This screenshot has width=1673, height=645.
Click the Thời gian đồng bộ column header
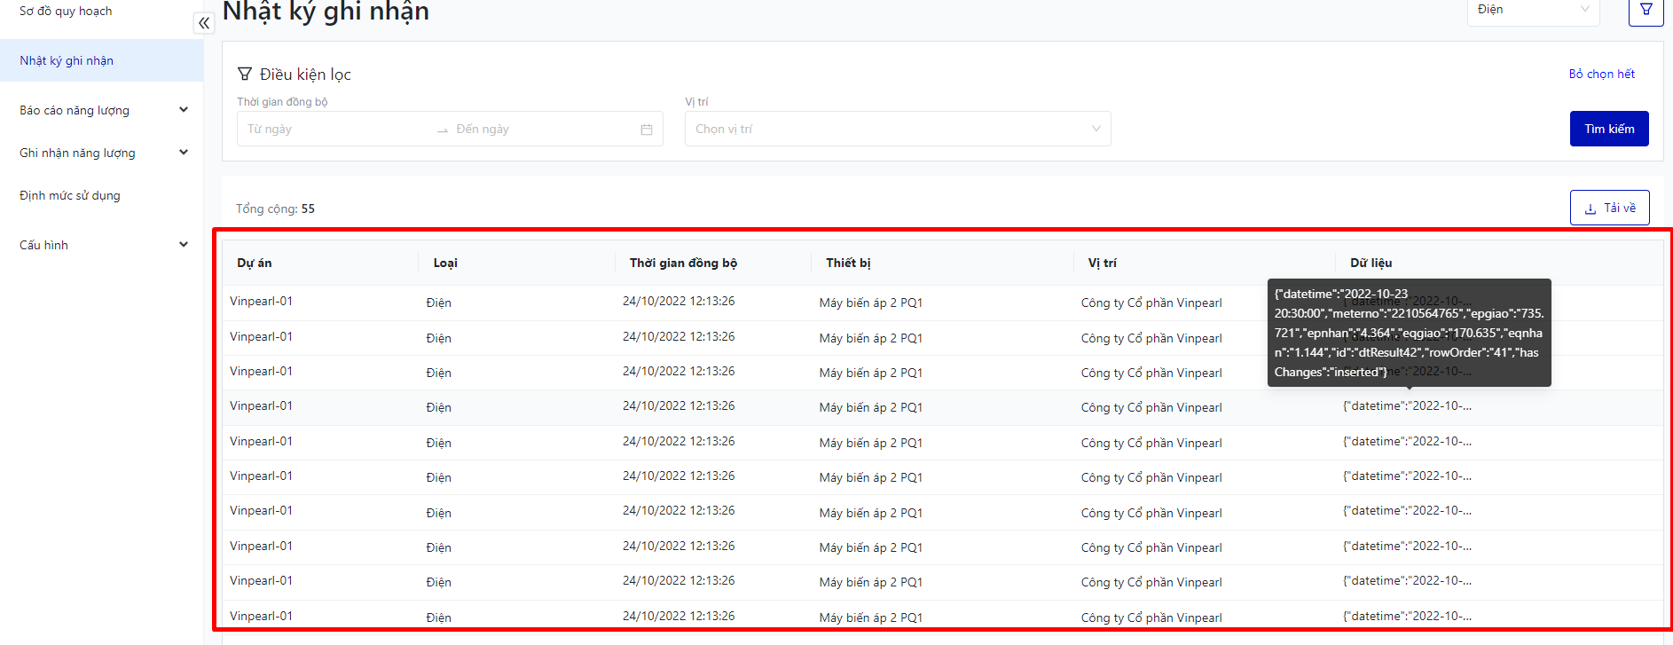683,263
